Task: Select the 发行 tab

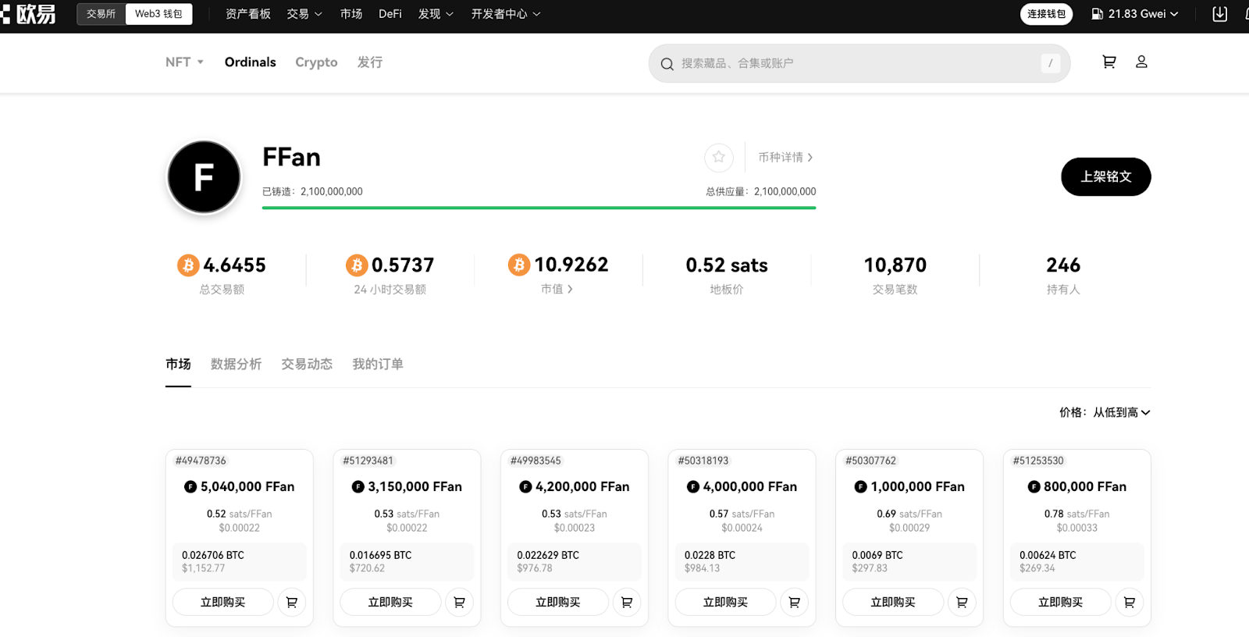Action: tap(370, 62)
